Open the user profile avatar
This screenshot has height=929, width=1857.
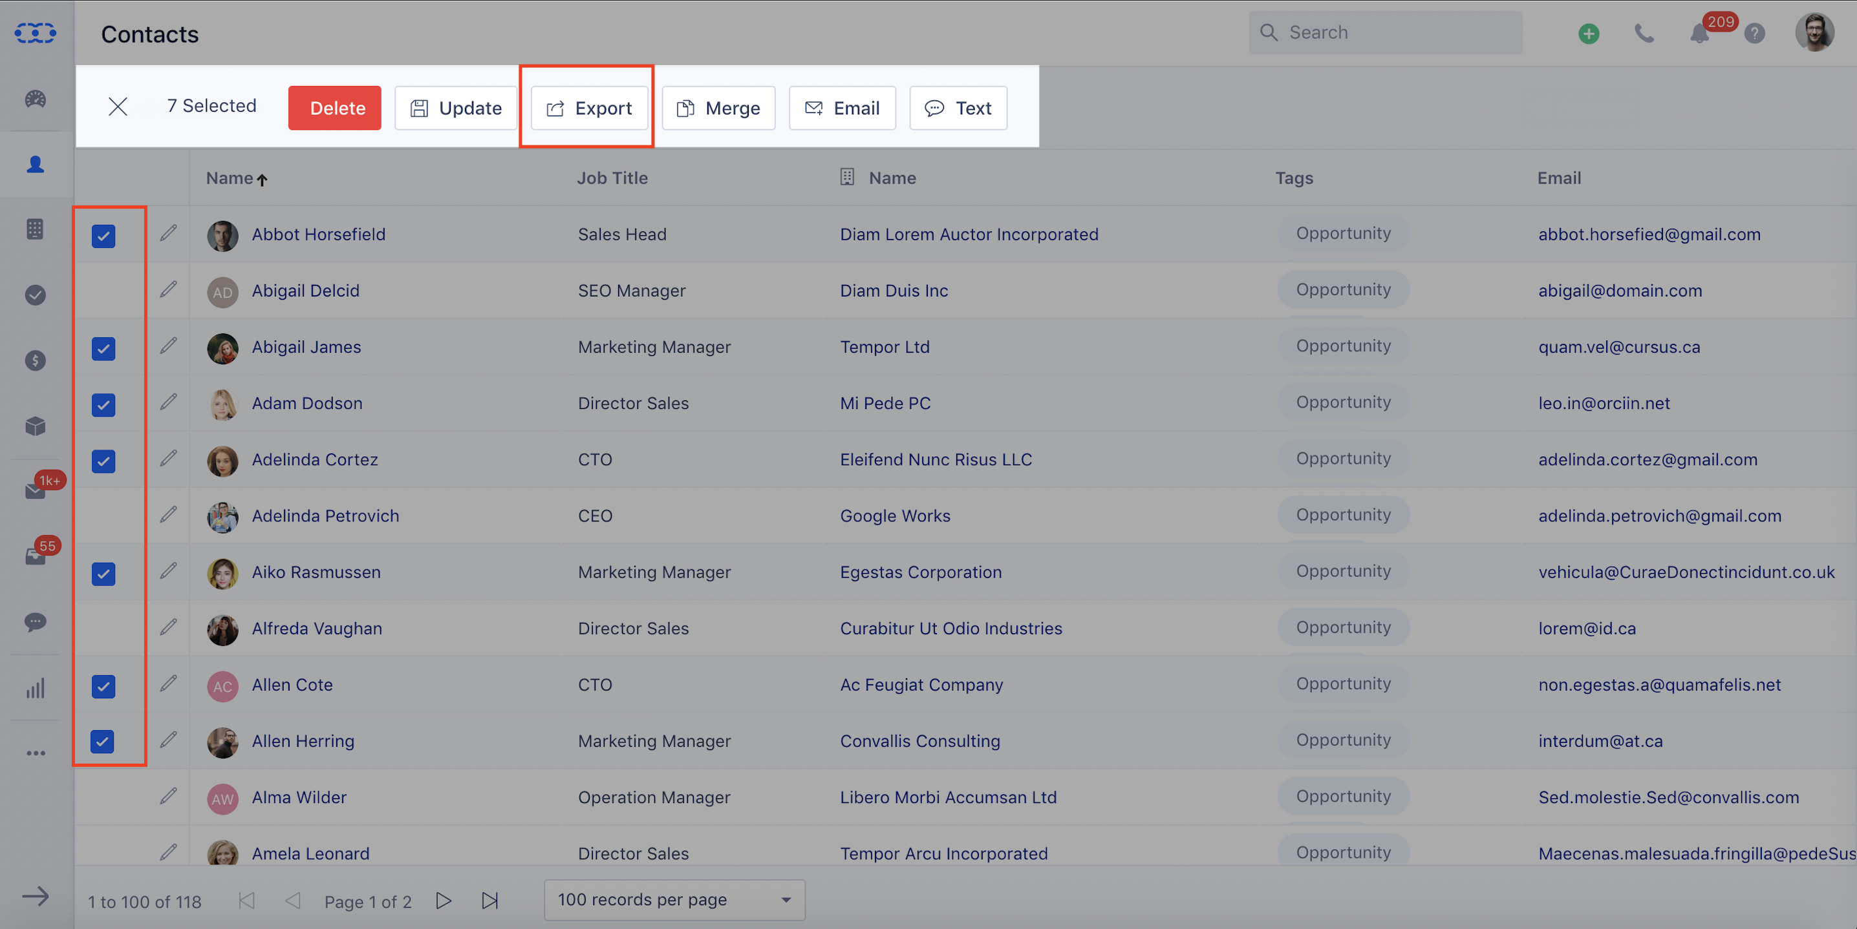1814,32
